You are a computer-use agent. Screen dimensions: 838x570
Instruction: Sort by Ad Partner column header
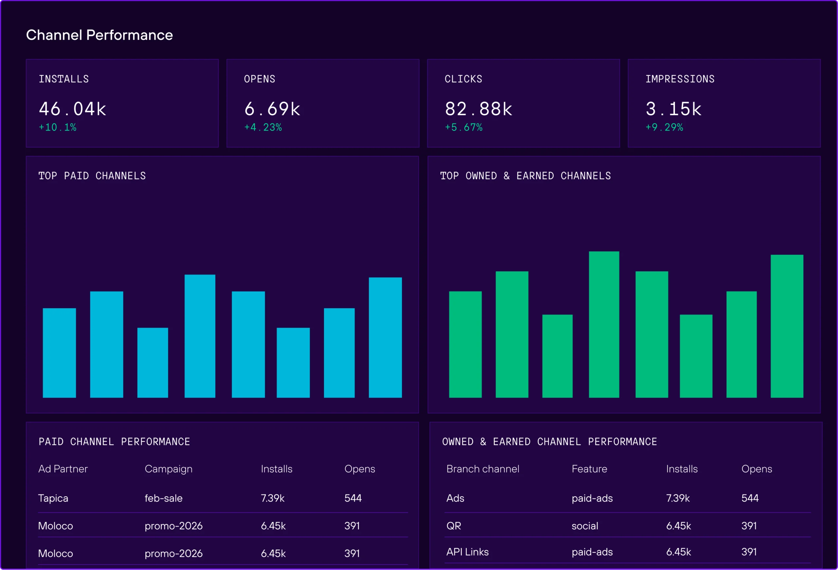pyautogui.click(x=63, y=469)
